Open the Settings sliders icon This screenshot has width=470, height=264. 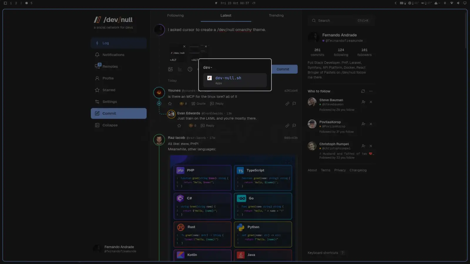click(x=97, y=102)
